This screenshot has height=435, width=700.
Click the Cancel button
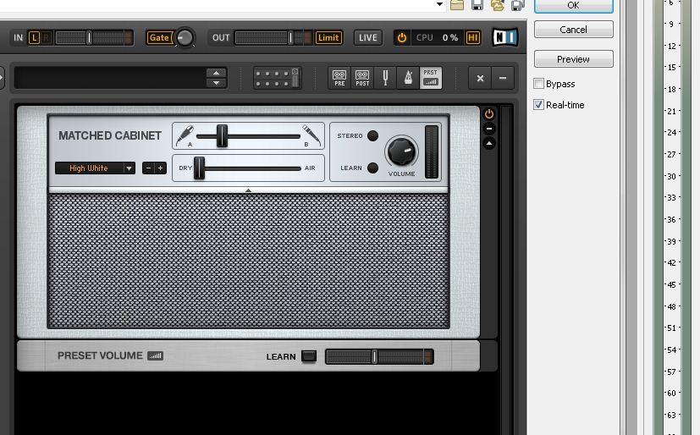pyautogui.click(x=574, y=30)
